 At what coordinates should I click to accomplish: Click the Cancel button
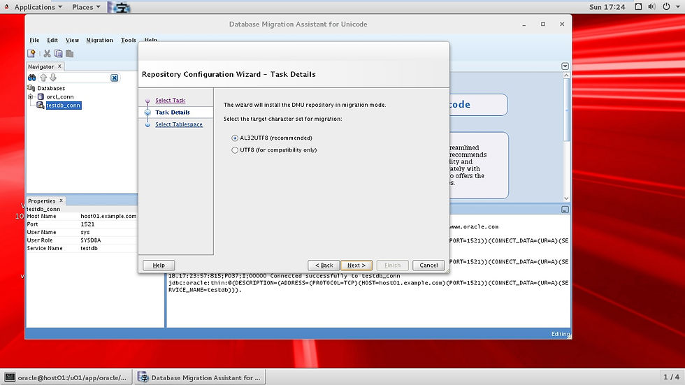[x=428, y=265]
